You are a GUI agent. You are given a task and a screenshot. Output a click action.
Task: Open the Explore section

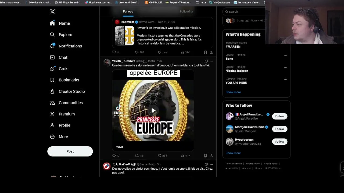pos(61,35)
